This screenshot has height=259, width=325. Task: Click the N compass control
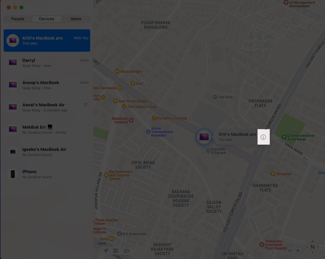[312, 247]
